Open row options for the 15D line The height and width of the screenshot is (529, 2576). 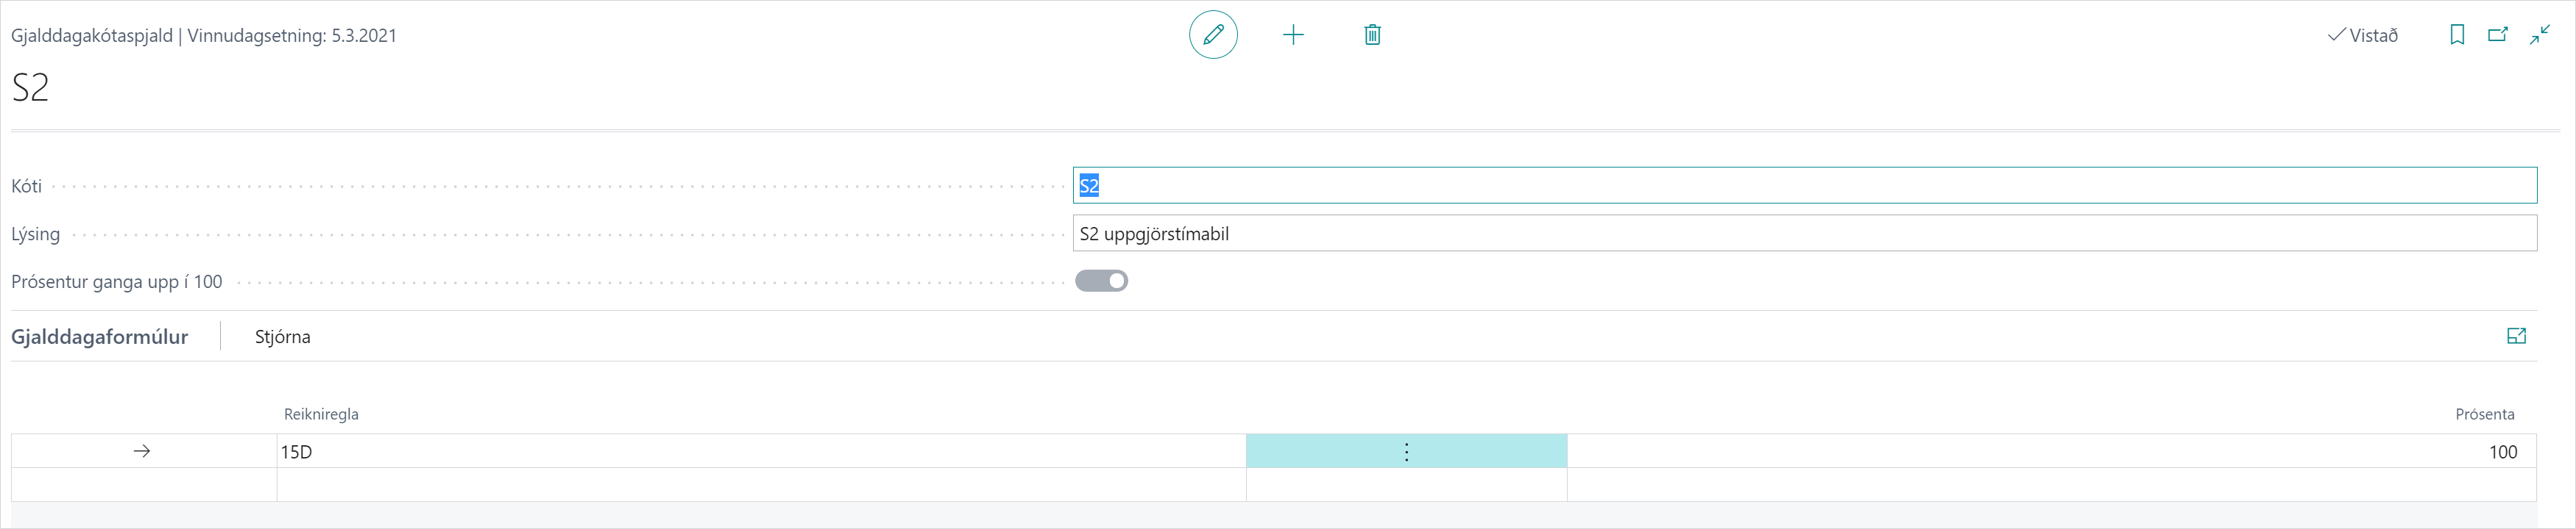point(1406,452)
